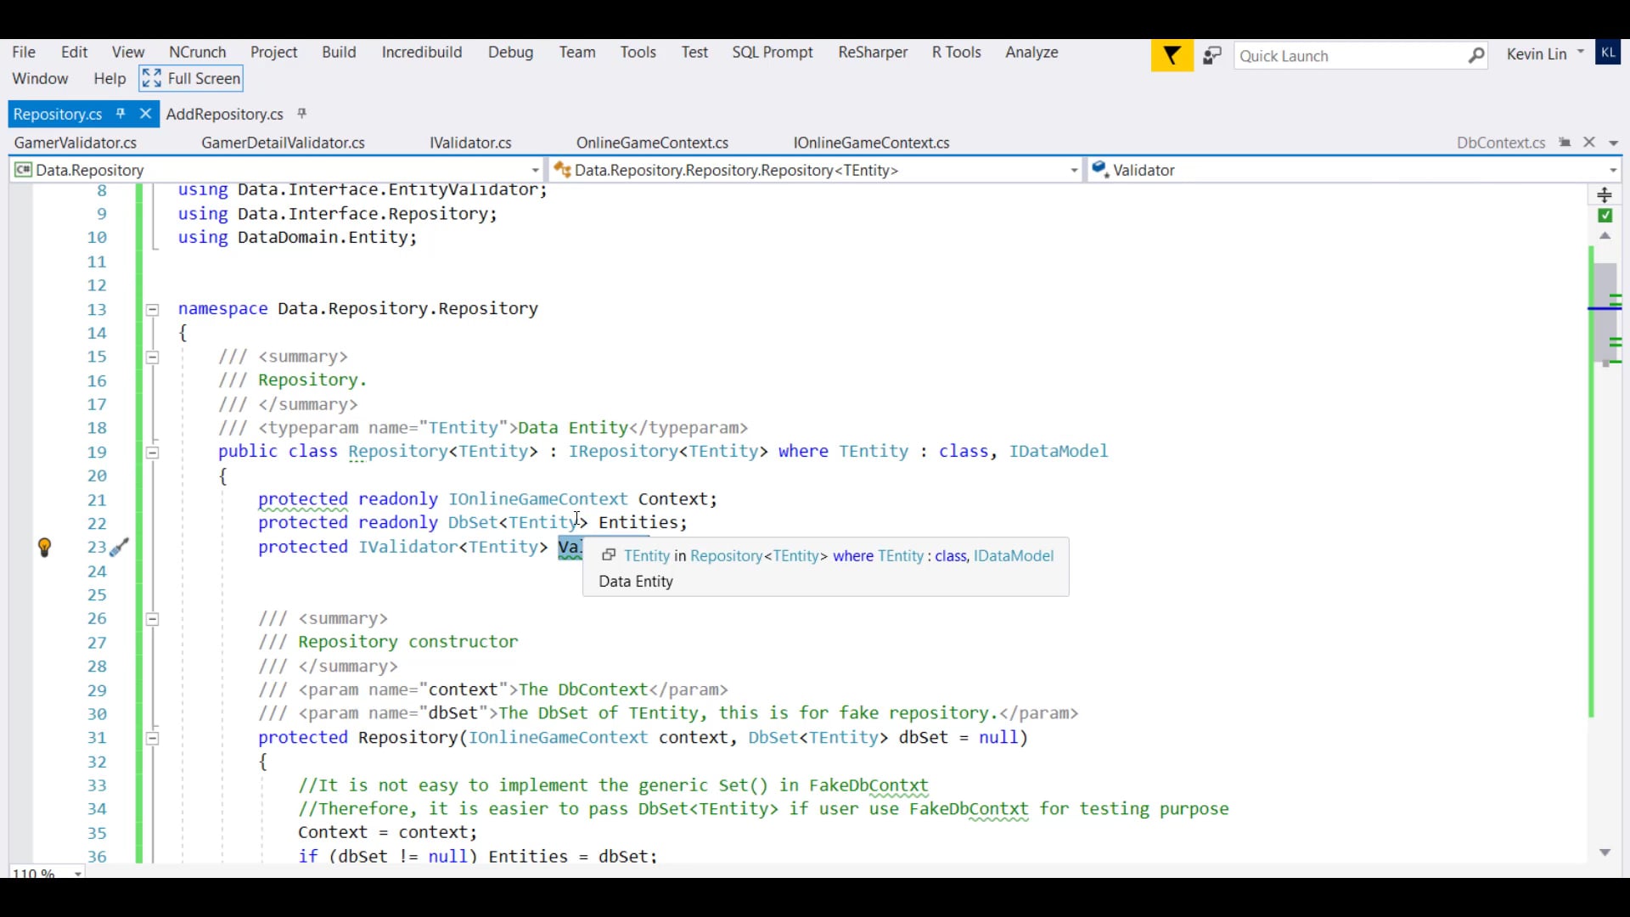This screenshot has height=917, width=1630.
Task: Select the KL account avatar icon
Action: (x=1610, y=52)
